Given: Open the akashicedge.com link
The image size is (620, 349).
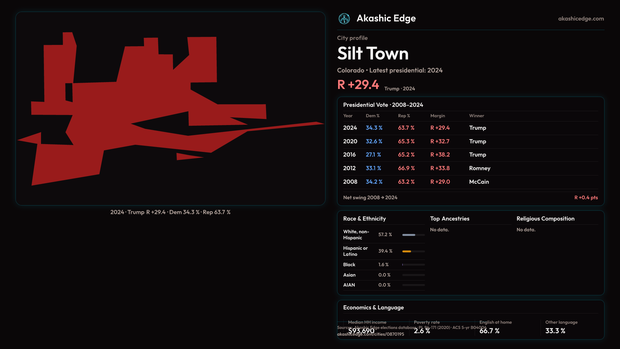Looking at the screenshot, I should (581, 19).
